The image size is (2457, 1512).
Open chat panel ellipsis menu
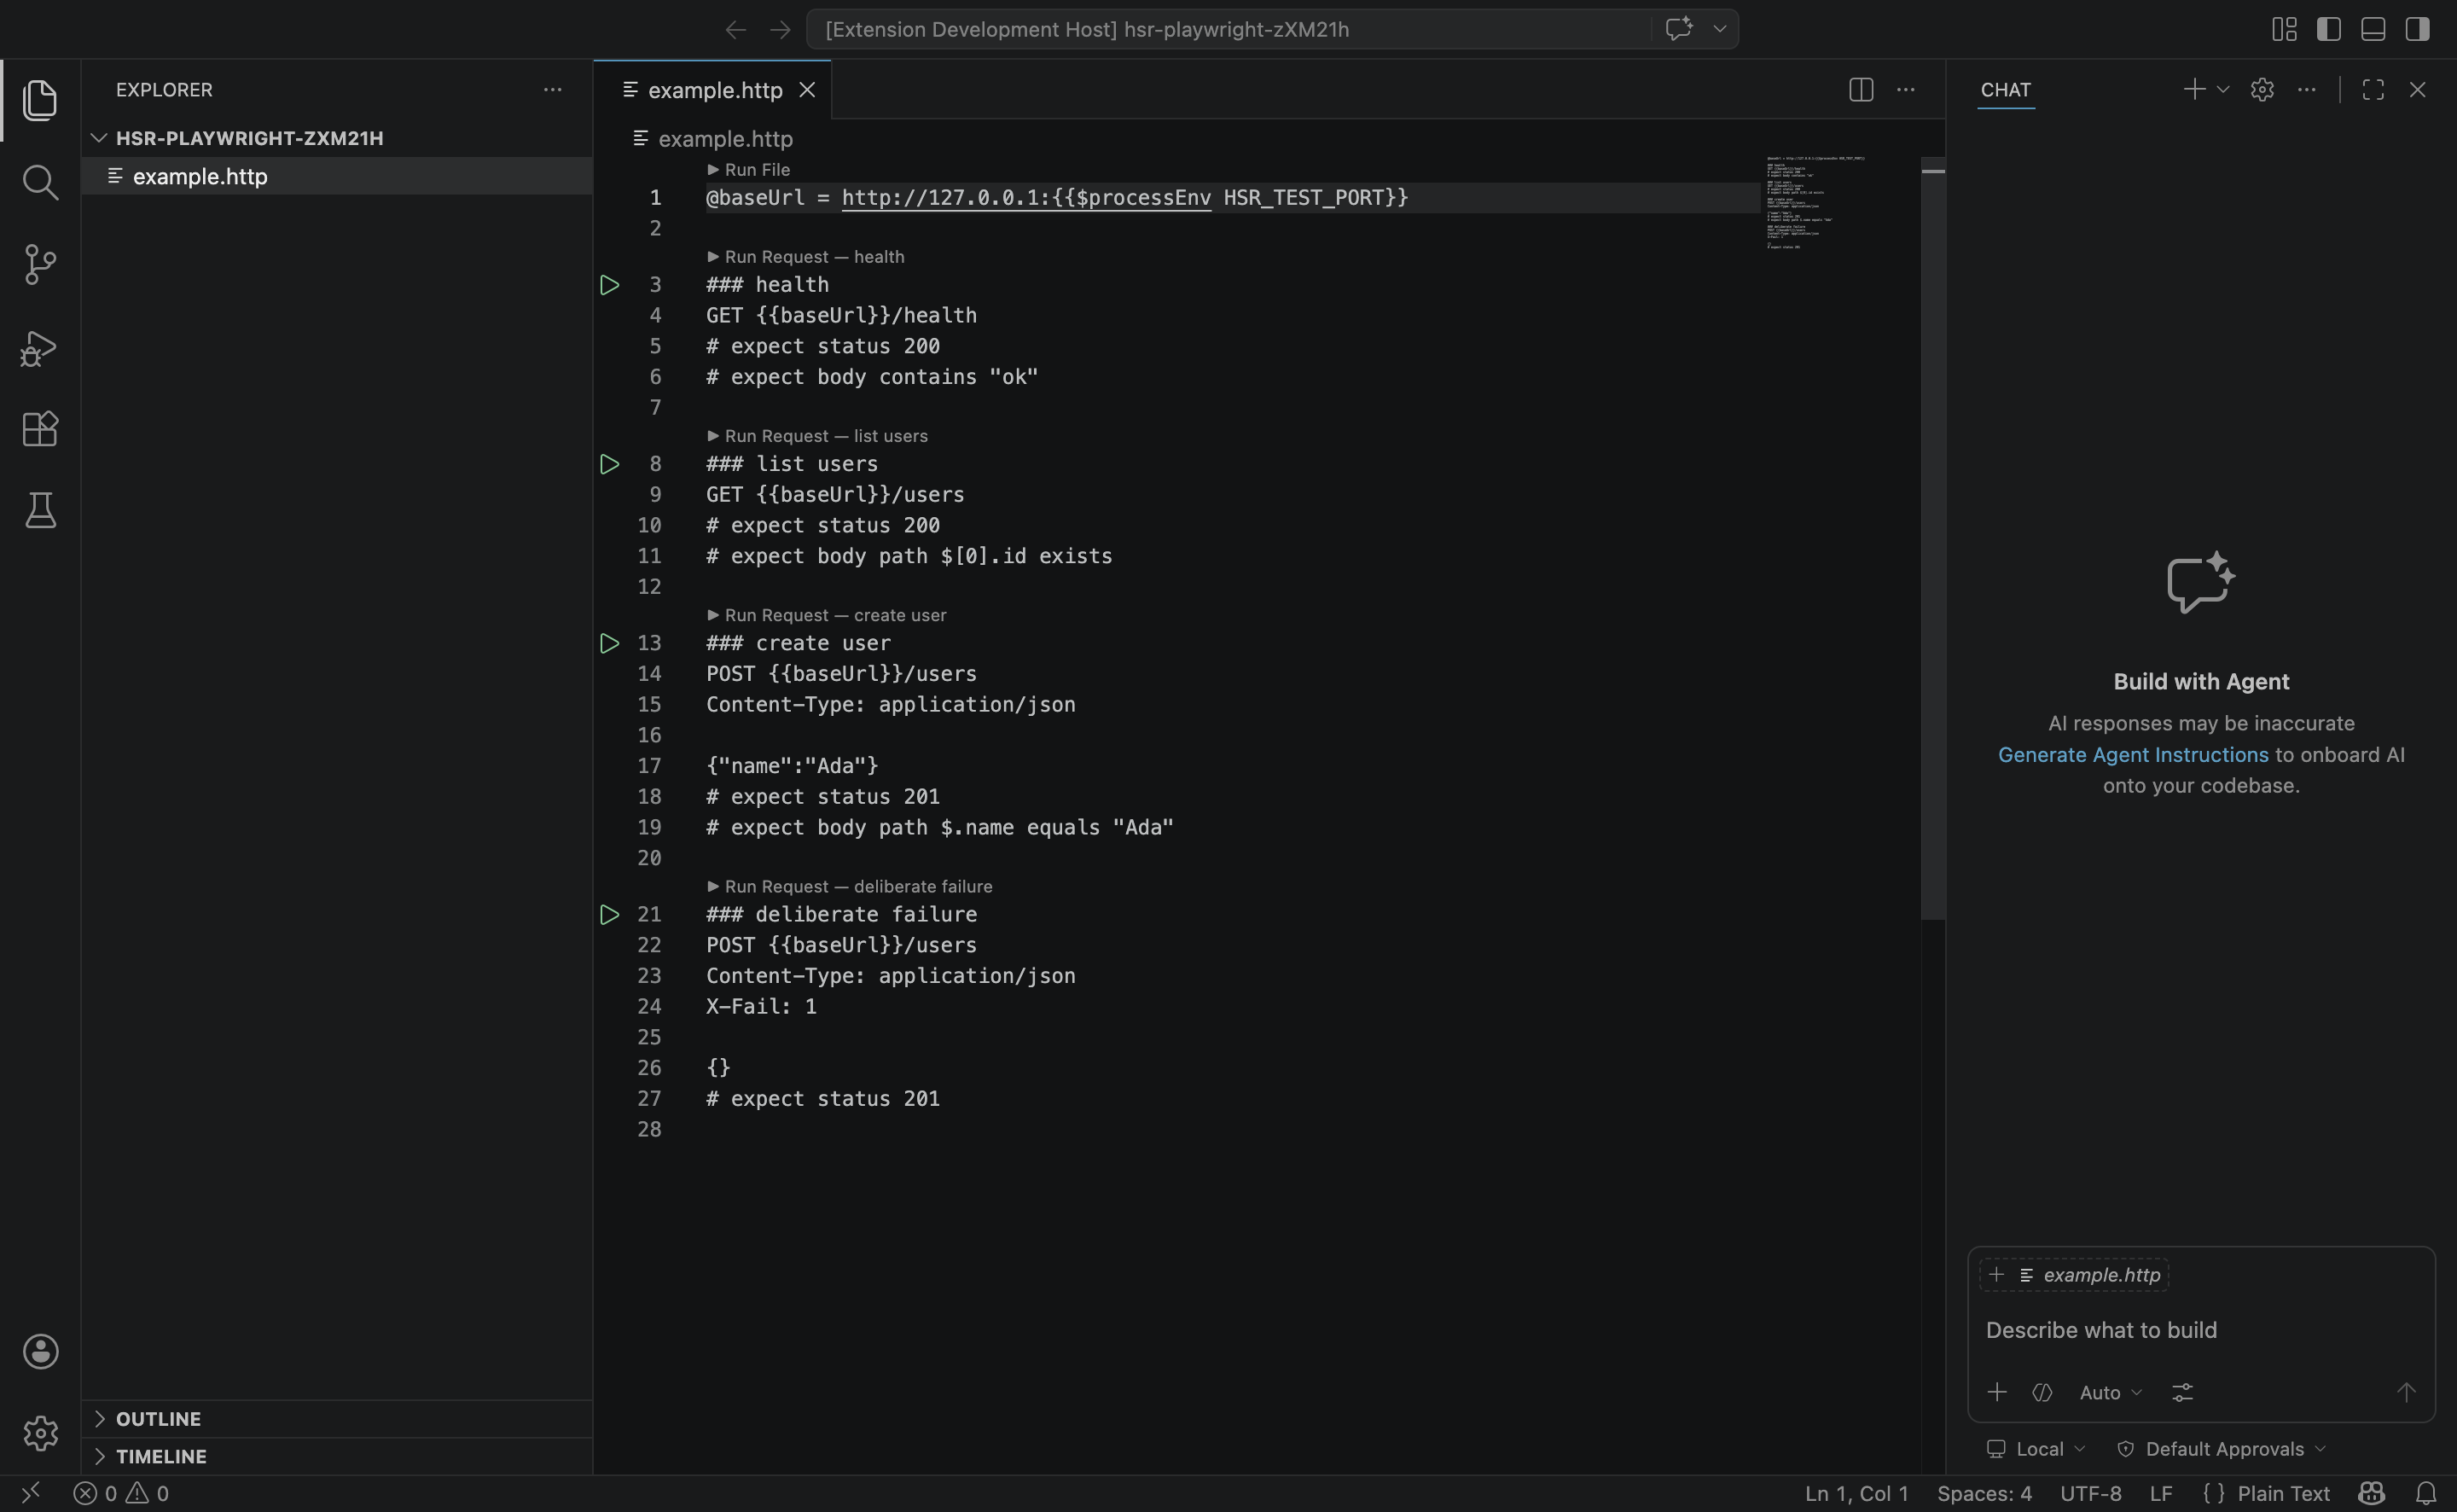(2307, 90)
